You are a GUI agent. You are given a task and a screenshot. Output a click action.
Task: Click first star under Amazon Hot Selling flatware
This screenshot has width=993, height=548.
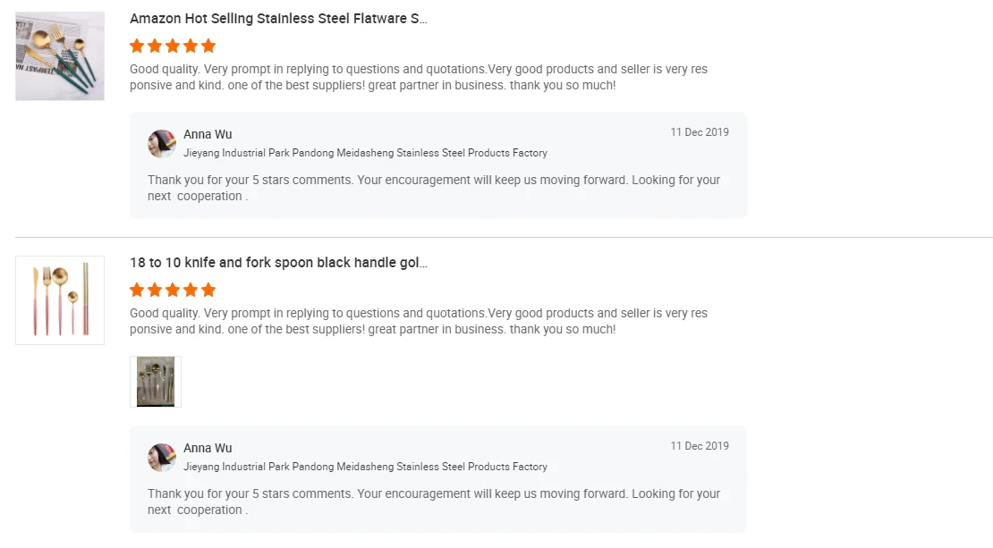[137, 46]
